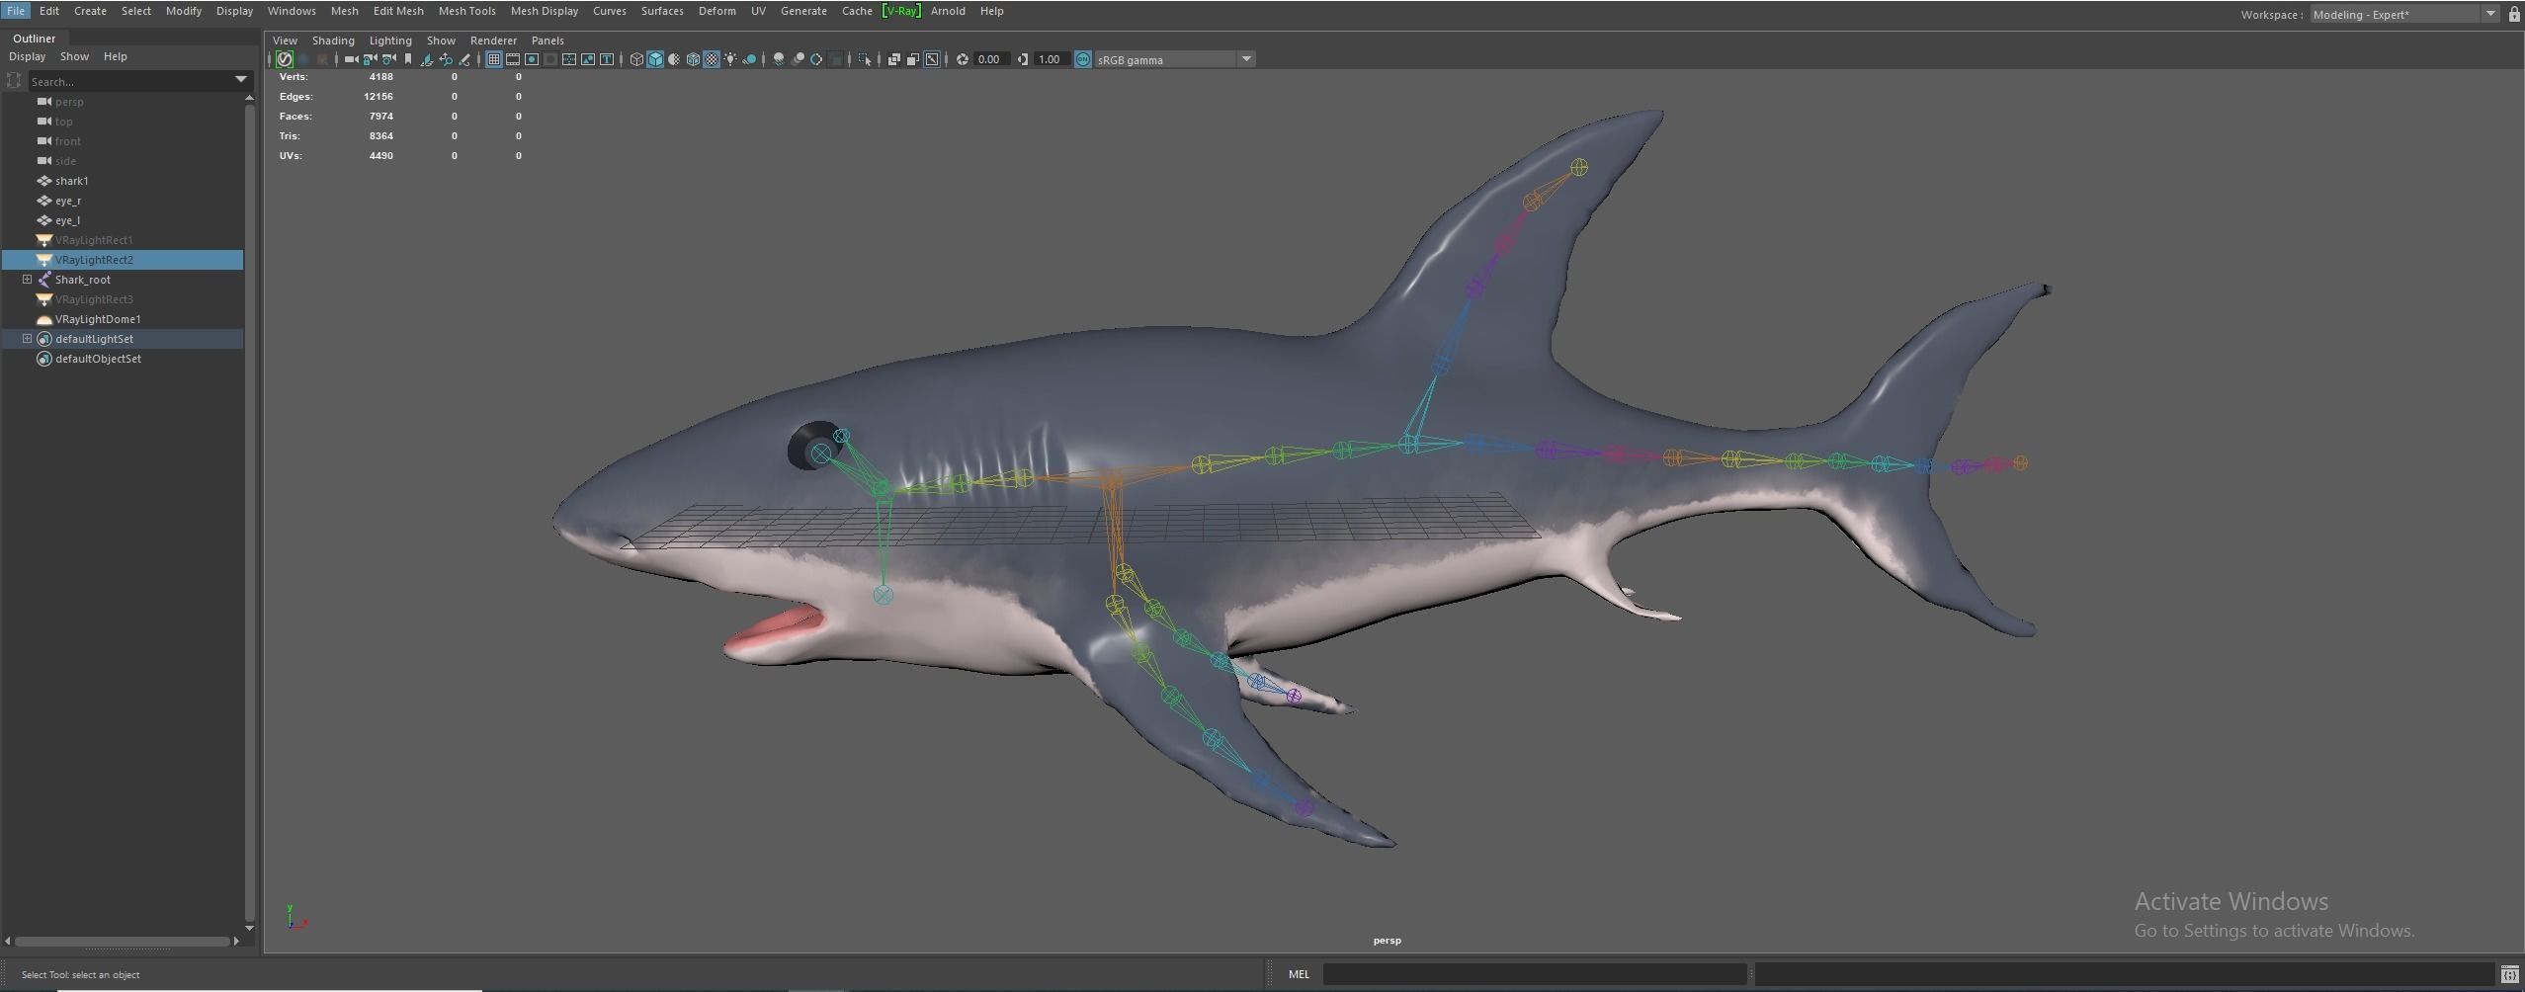
Task: Click the MEL command language button
Action: (x=1299, y=974)
